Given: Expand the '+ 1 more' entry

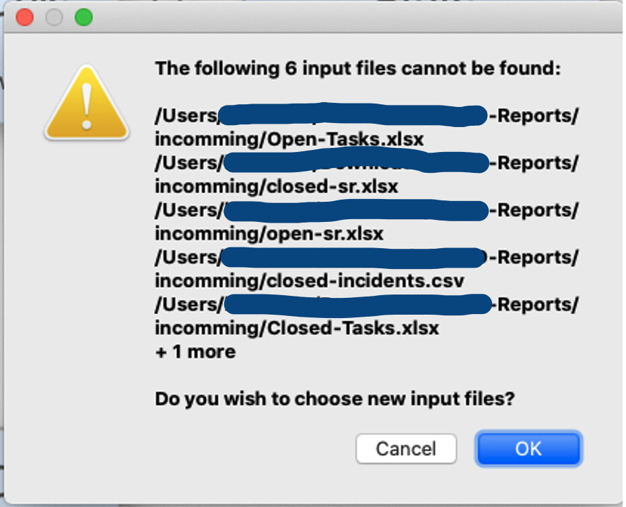Looking at the screenshot, I should click(x=195, y=351).
